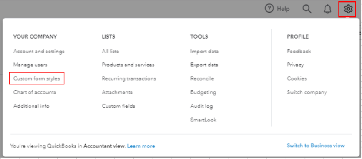This screenshot has height=159, width=362.
Task: Open the Reconcile tool
Action: (202, 78)
